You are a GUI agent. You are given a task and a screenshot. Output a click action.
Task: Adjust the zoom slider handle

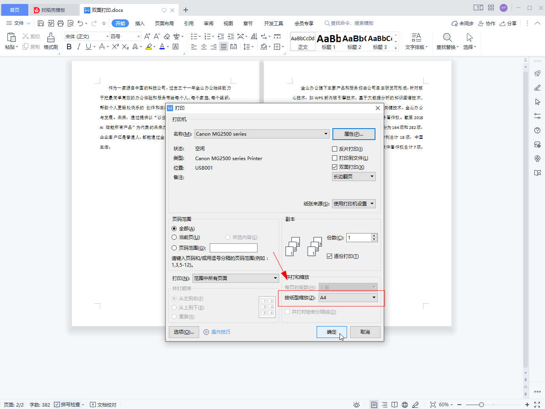tap(482, 405)
